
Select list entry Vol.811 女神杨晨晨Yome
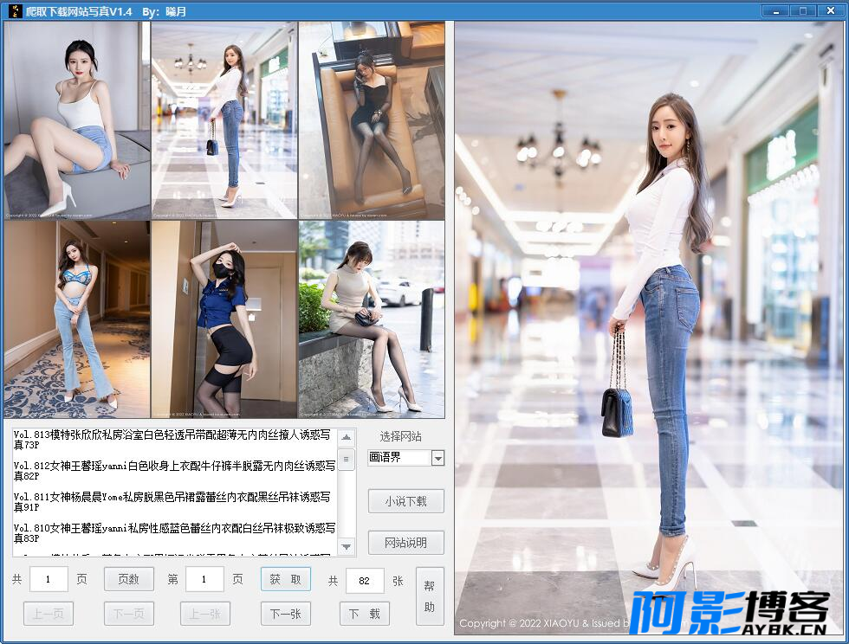(x=174, y=502)
